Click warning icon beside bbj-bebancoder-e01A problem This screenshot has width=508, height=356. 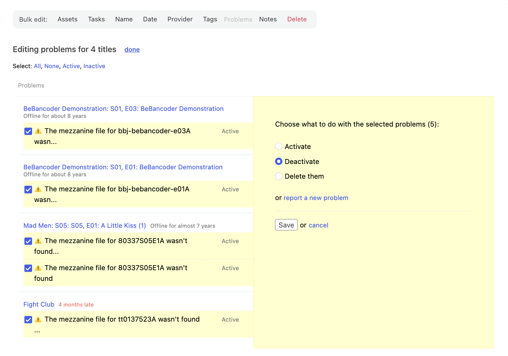point(38,189)
